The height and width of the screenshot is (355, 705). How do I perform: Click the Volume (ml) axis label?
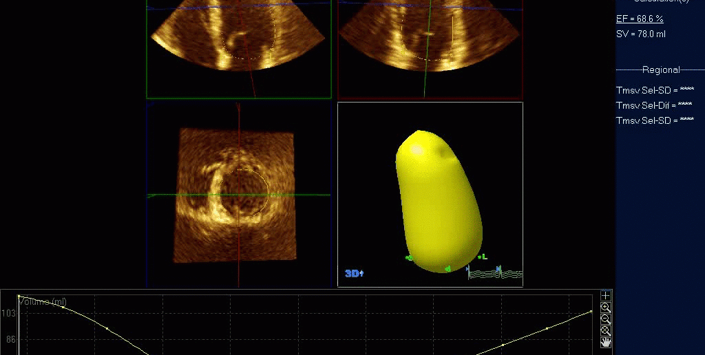[x=43, y=301]
